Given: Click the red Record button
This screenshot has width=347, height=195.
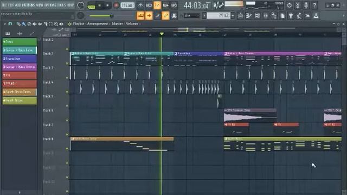Looking at the screenshot, I should point(116,5).
